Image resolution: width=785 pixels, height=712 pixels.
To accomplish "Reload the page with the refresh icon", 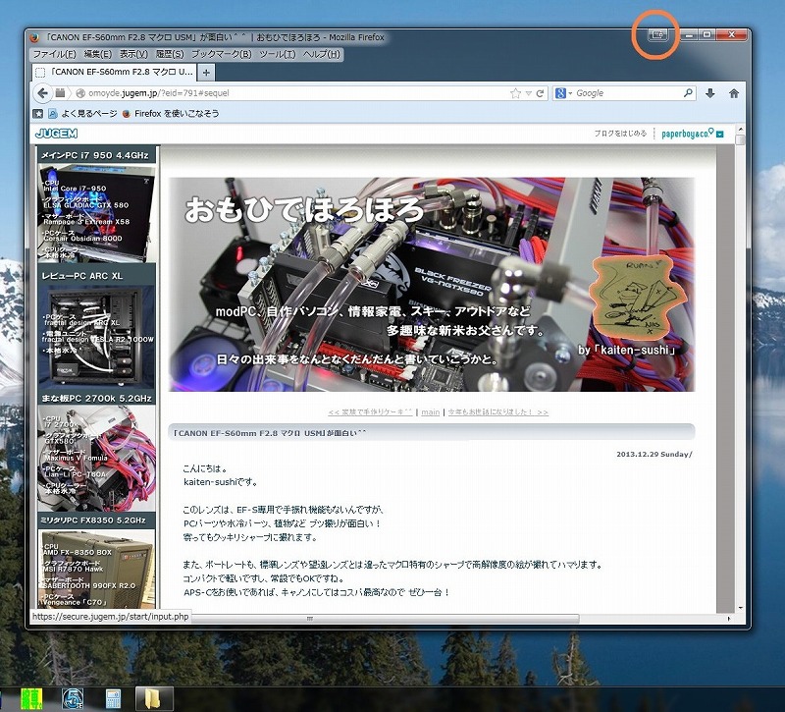I will [x=541, y=93].
